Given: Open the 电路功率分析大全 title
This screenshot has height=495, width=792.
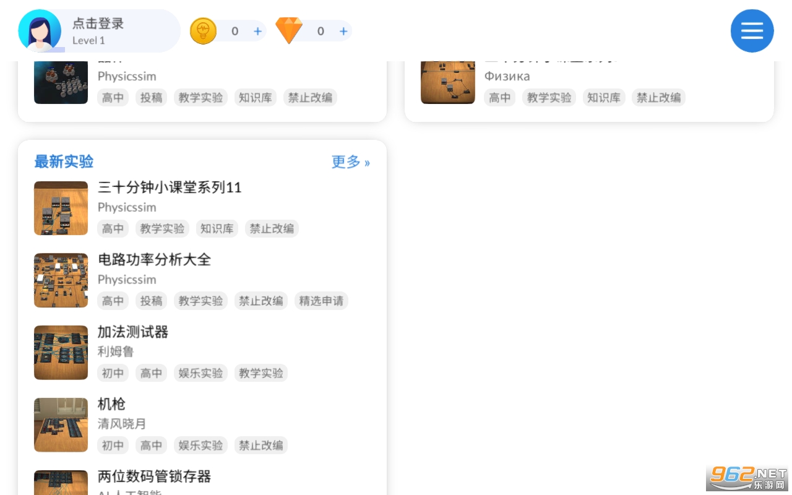Looking at the screenshot, I should 154,260.
